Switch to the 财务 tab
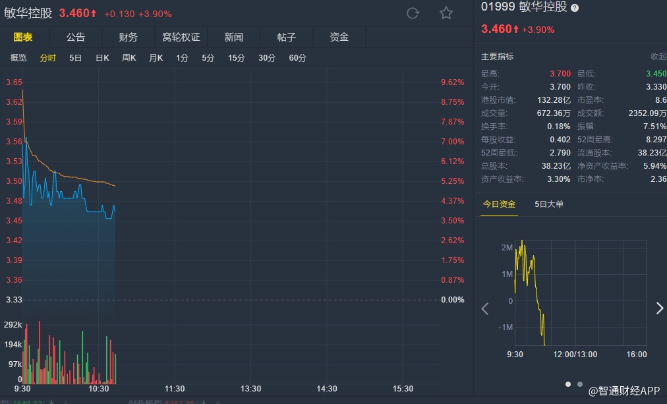Screen dimensions: 667x404 tap(129, 37)
